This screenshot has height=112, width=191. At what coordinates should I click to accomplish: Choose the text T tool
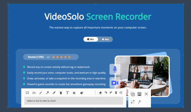[67, 93]
